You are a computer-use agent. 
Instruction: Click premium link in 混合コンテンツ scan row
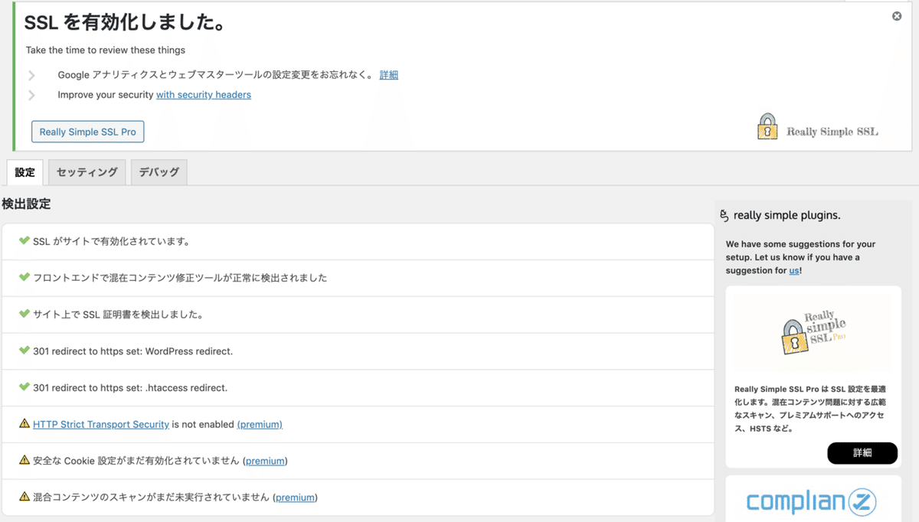[x=296, y=498]
